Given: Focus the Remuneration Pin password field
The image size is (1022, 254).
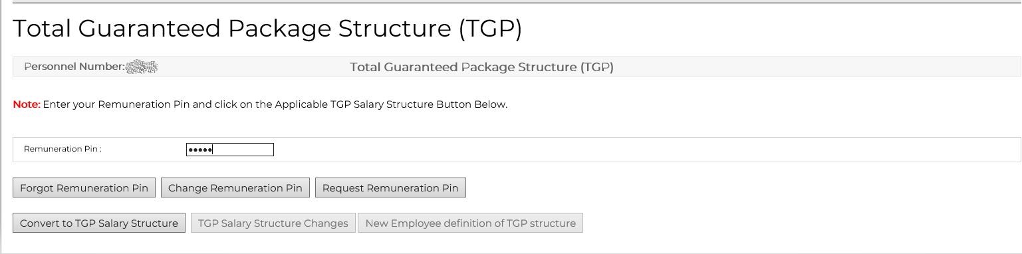Looking at the screenshot, I should (230, 150).
